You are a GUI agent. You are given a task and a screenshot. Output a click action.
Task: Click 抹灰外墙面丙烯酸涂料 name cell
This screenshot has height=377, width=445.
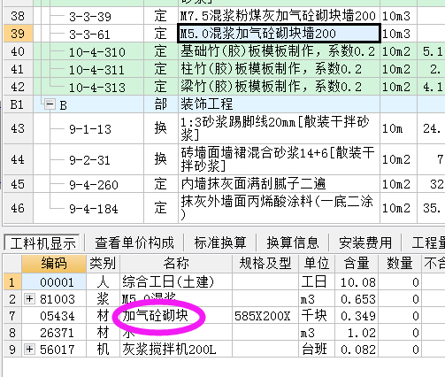pos(279,208)
